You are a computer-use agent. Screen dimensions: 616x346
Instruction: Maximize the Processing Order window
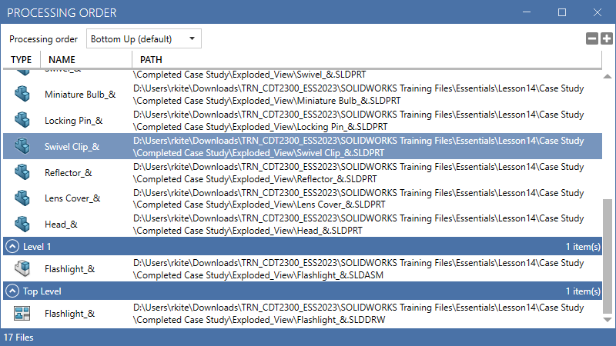point(562,12)
